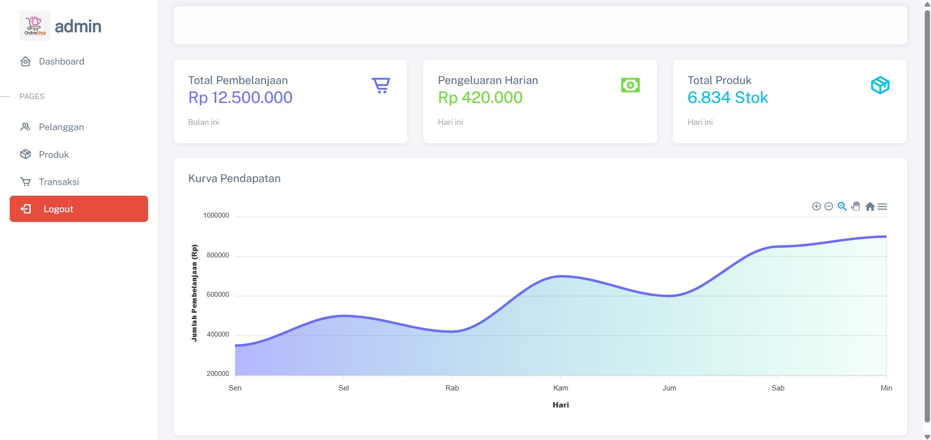Go to the Pelanggan page

click(61, 127)
